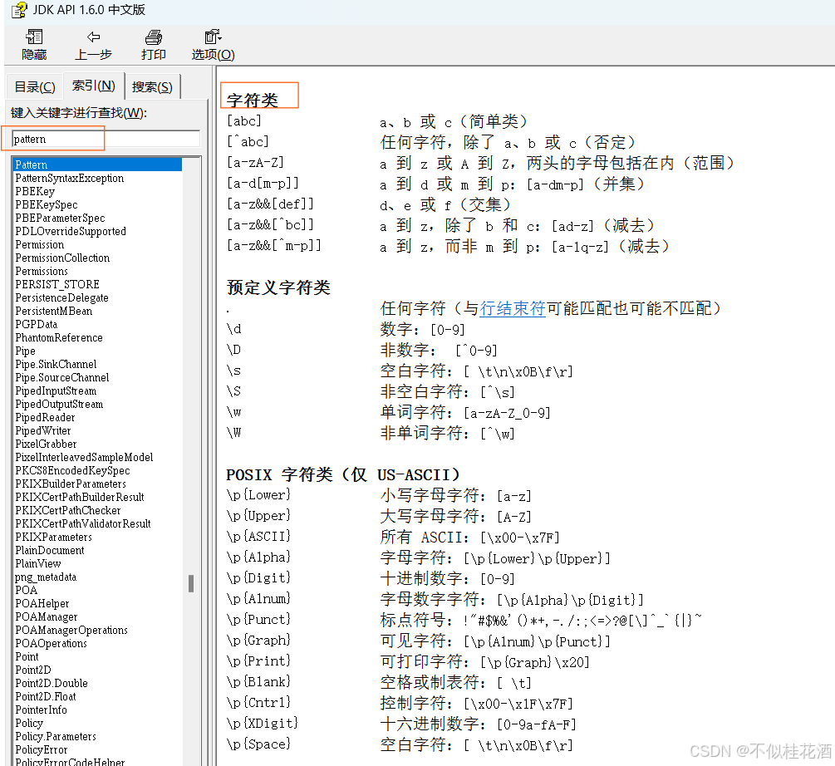
Task: Select PBEParameterSpec in the index list
Action: pos(60,219)
